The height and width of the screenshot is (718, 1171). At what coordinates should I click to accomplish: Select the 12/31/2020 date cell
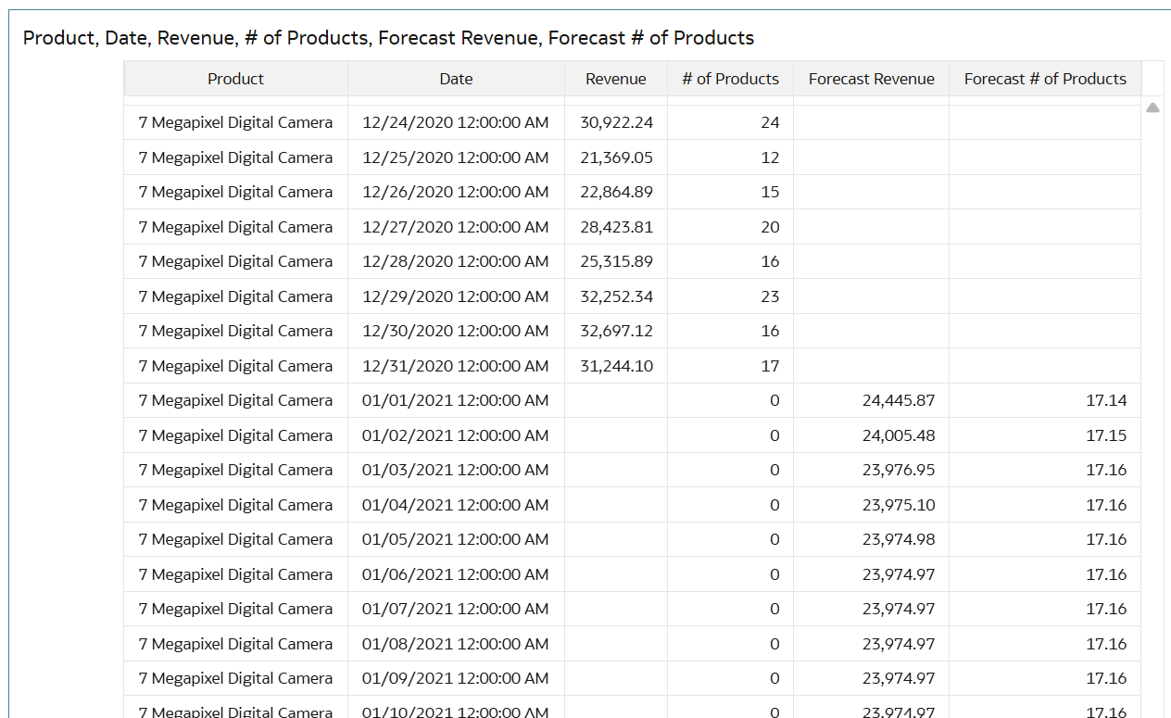455,366
